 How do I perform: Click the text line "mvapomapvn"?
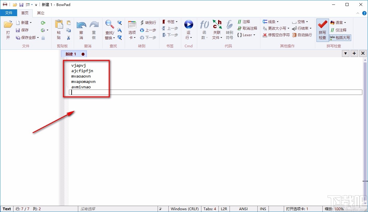83,81
